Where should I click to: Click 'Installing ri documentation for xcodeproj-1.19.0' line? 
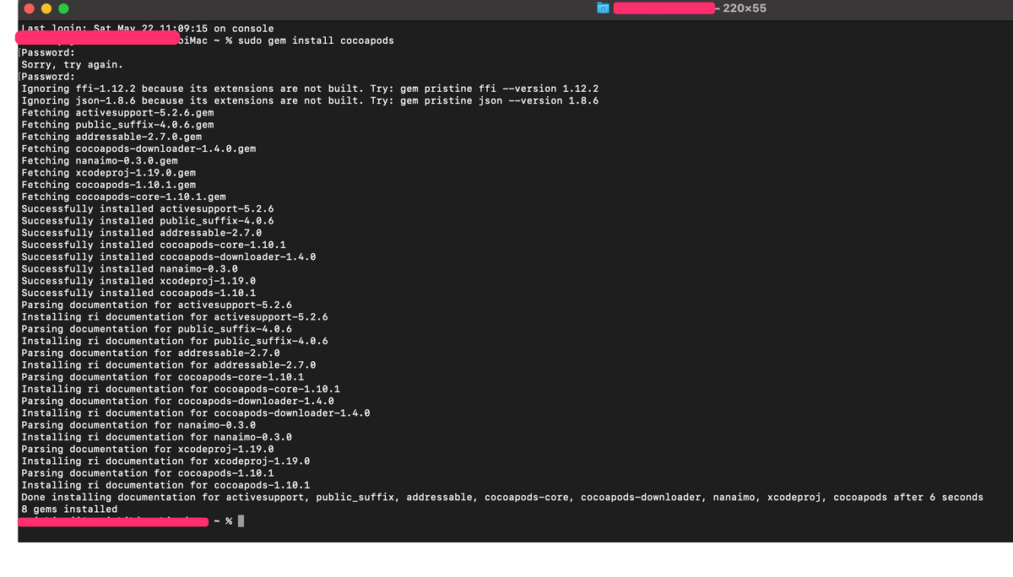tap(165, 461)
